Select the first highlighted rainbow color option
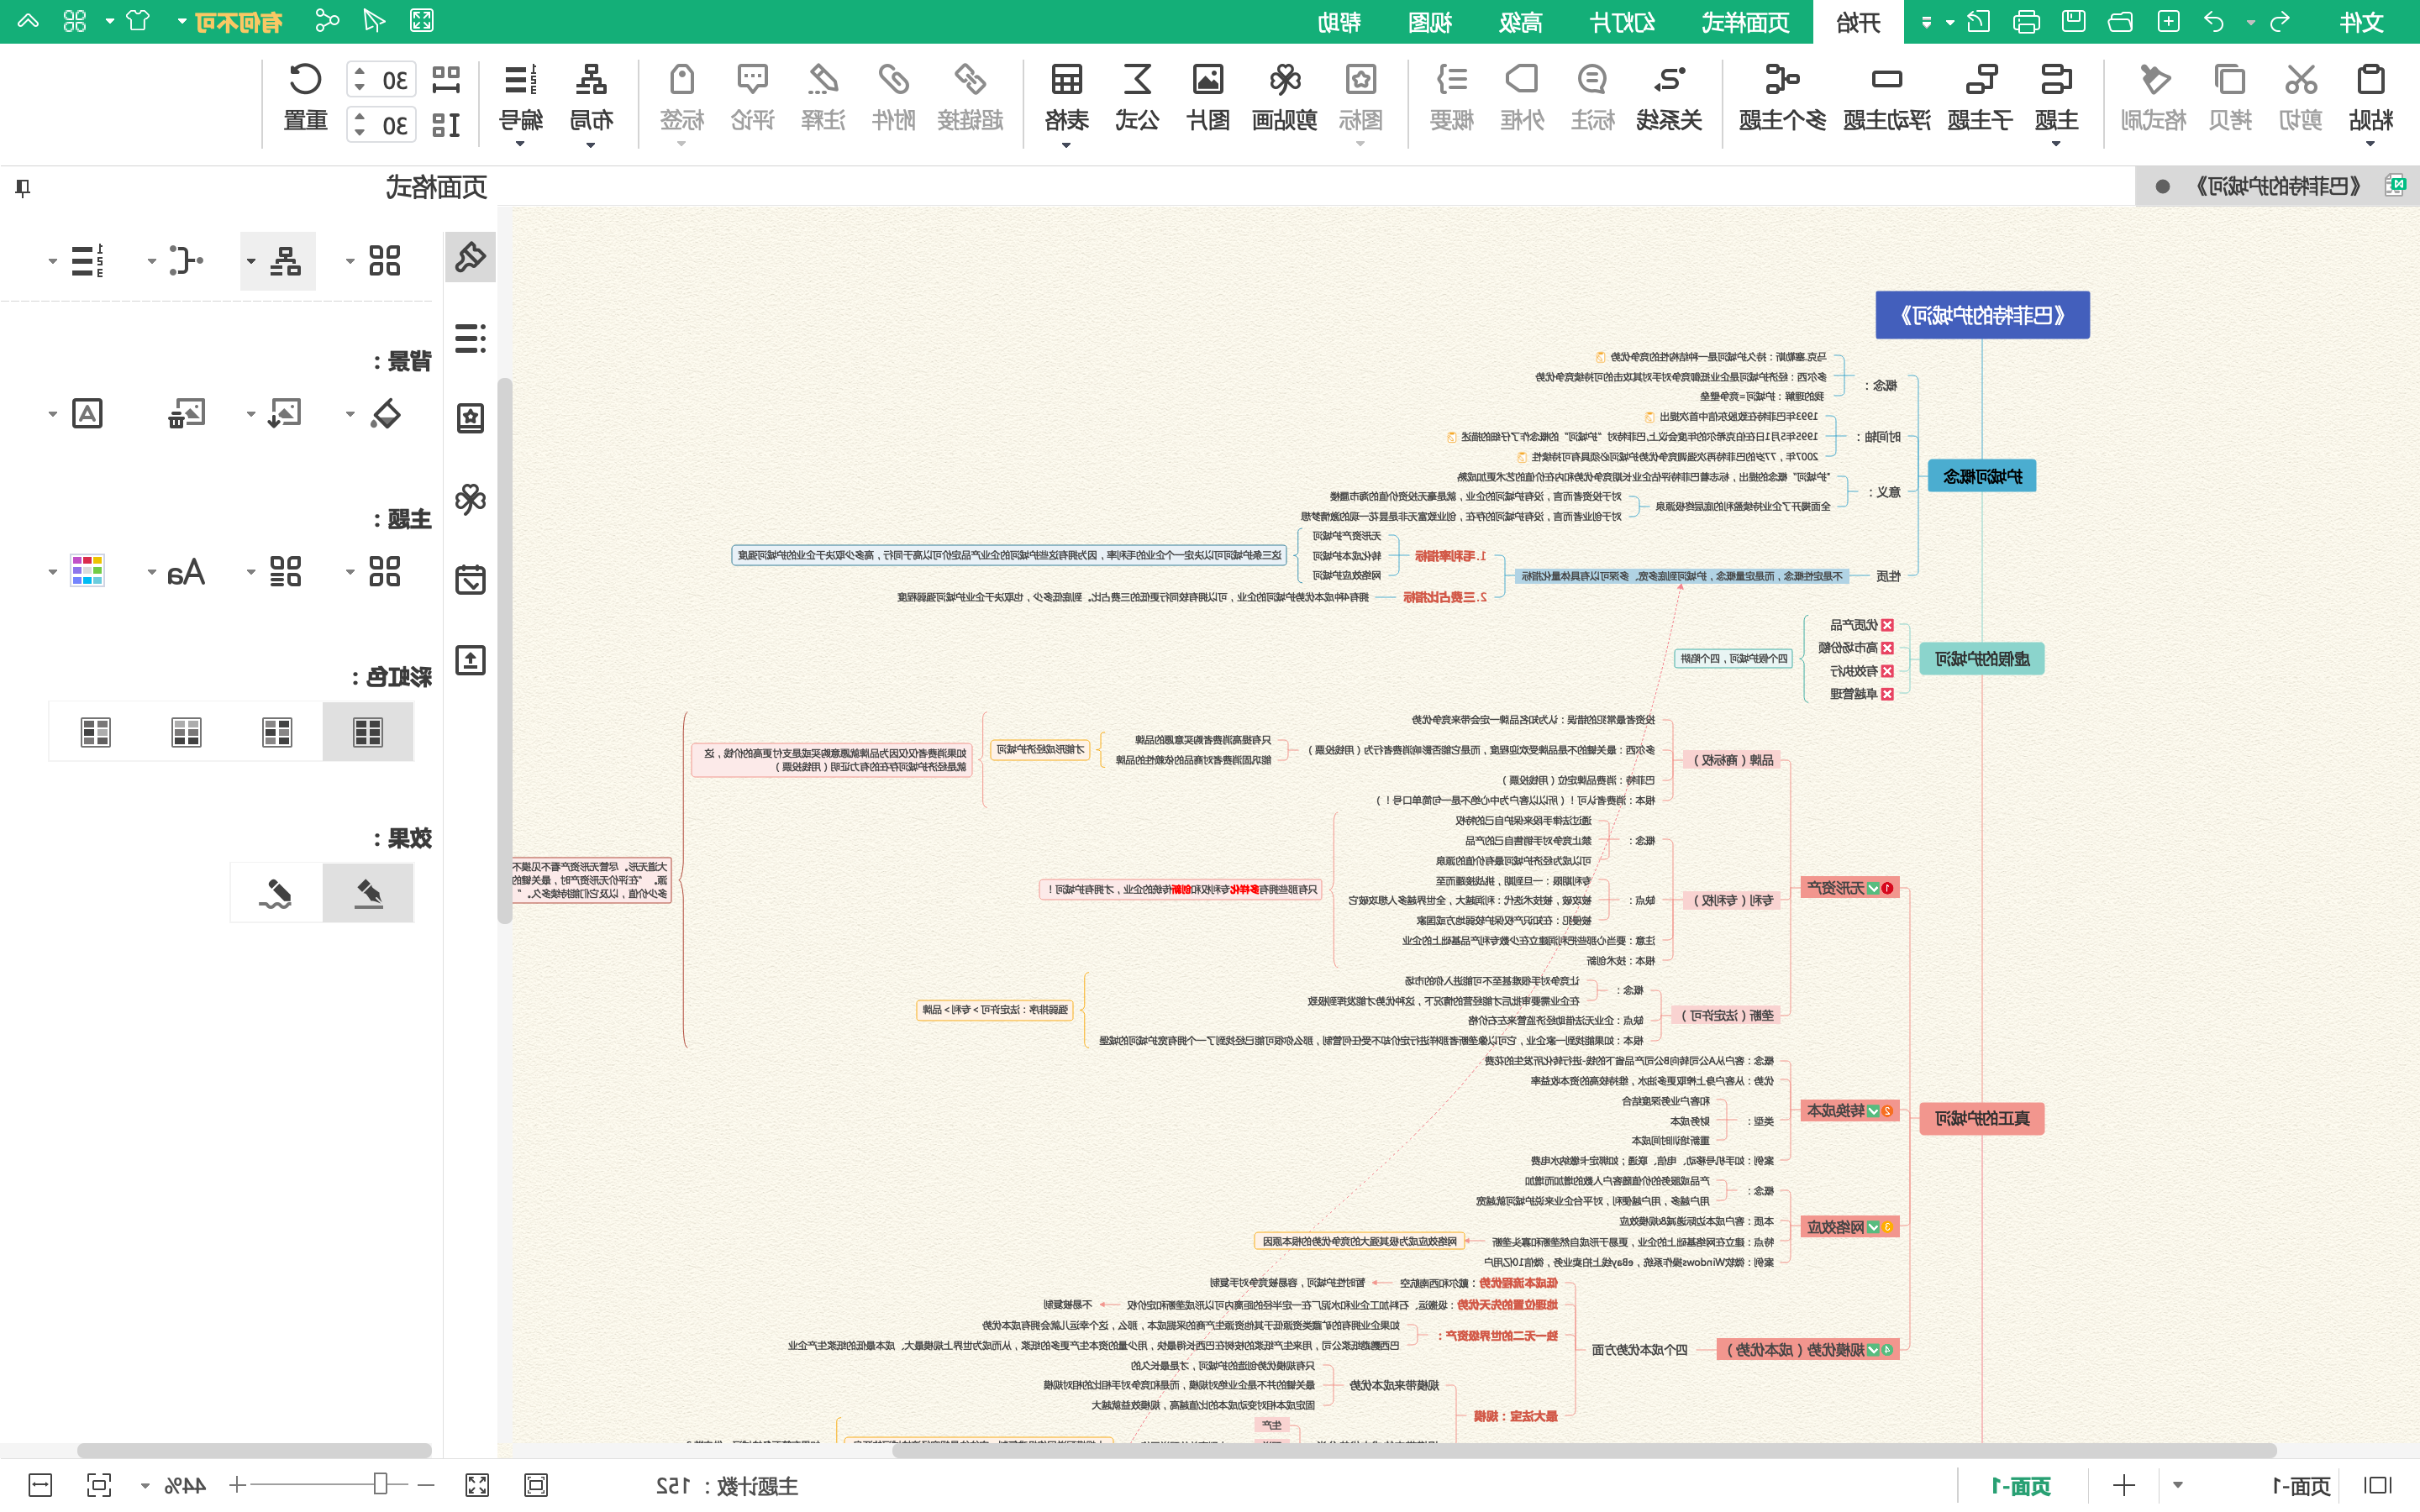 367,732
